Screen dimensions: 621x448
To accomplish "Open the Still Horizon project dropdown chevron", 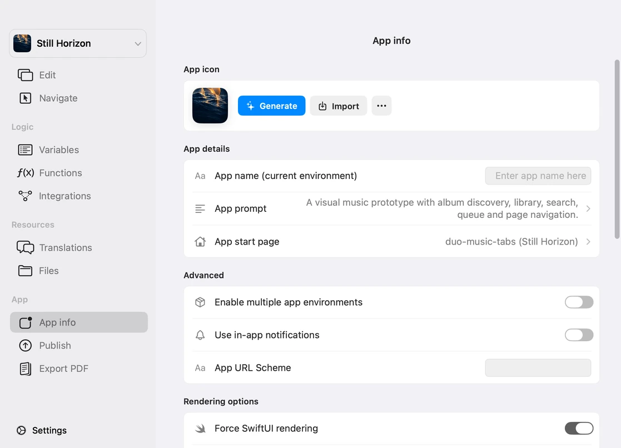I will point(138,43).
